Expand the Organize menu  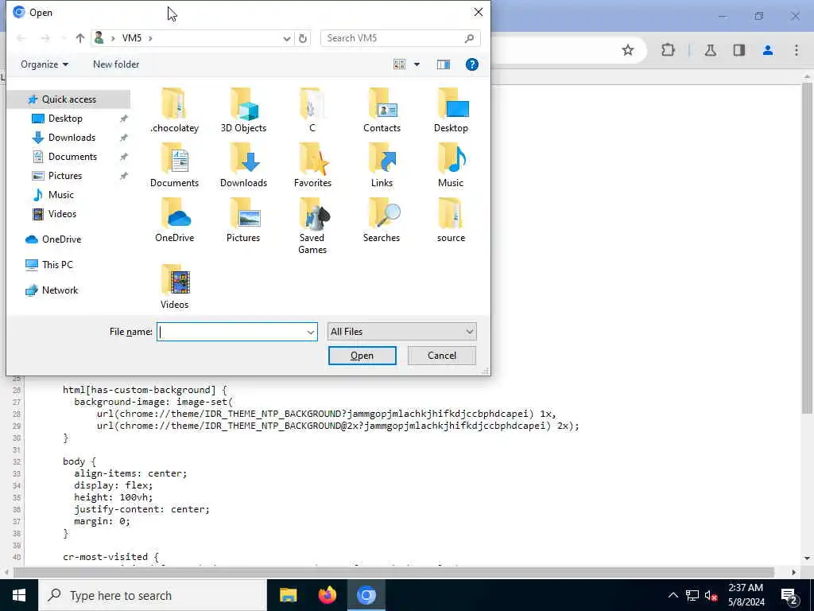point(45,64)
